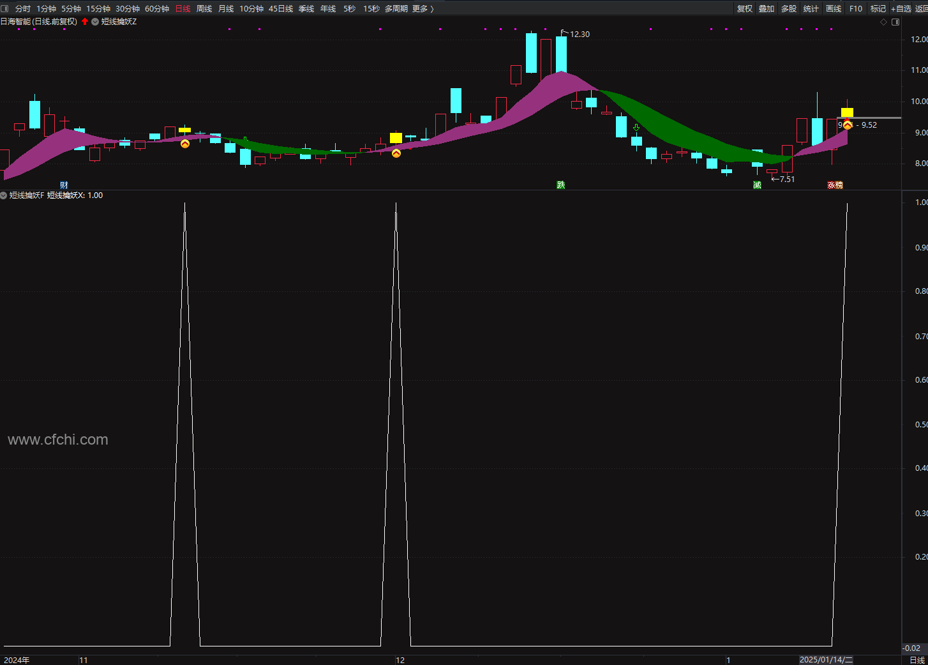Viewport: 928px width, 665px height.
Task: Click the 返回 button
Action: (922, 8)
